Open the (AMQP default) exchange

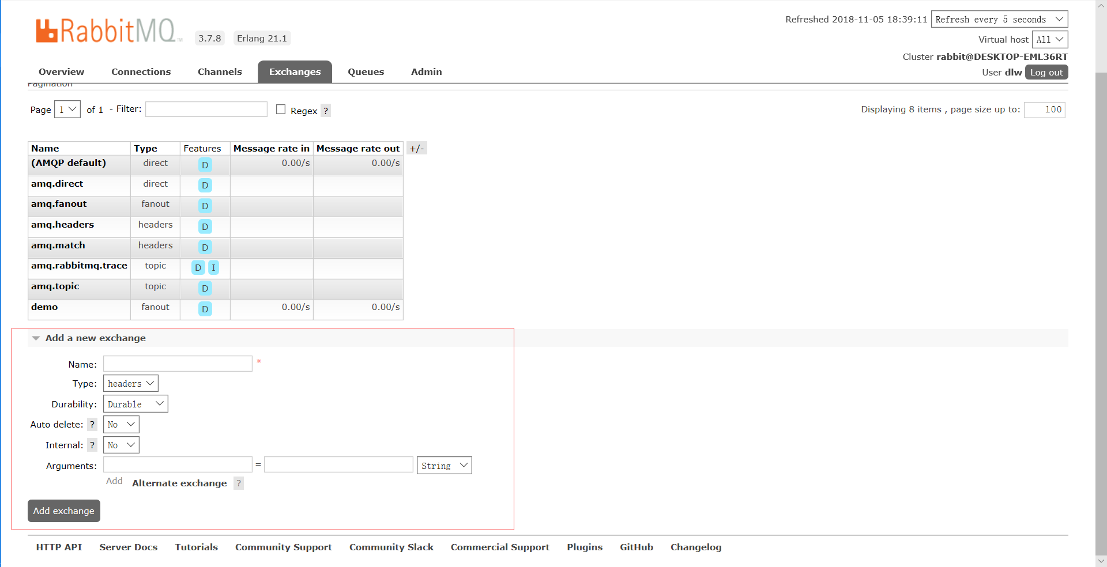pos(69,163)
